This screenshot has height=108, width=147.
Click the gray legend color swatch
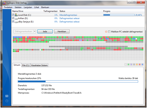pyautogui.click(x=134, y=64)
